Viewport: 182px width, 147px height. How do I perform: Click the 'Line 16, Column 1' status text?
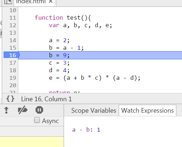46,99
